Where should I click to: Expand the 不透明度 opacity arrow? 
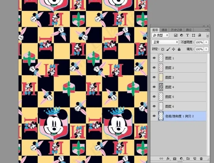coord(207,42)
